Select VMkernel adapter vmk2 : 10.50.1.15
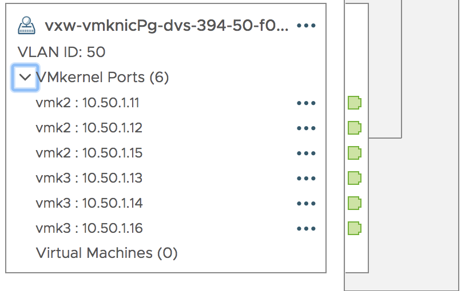The image size is (461, 291). click(89, 153)
